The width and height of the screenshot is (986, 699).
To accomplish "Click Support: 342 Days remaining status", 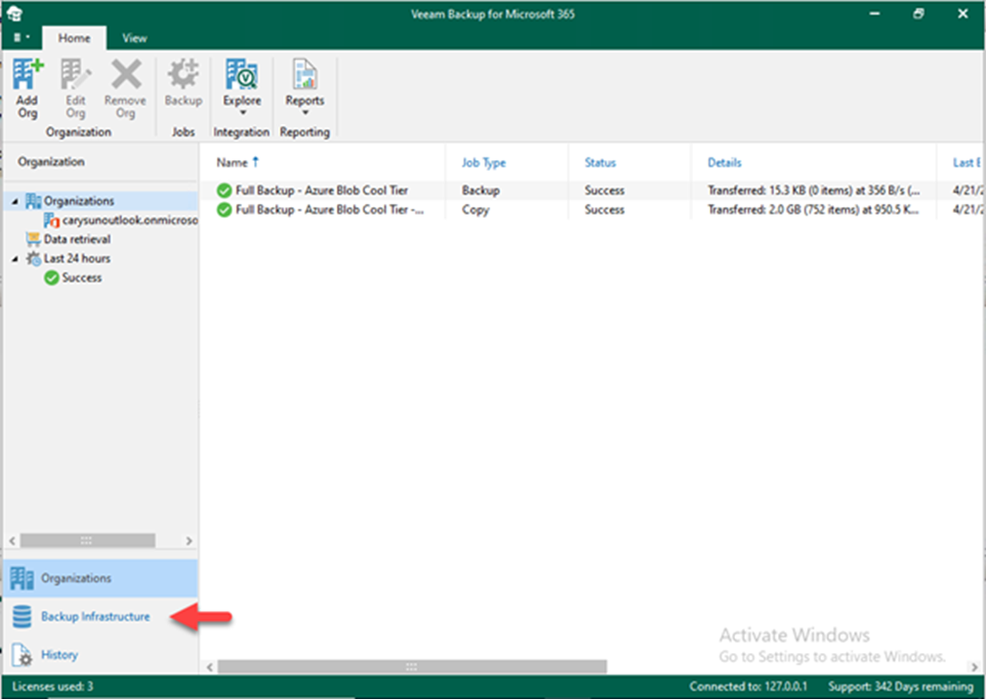I will pos(900,686).
